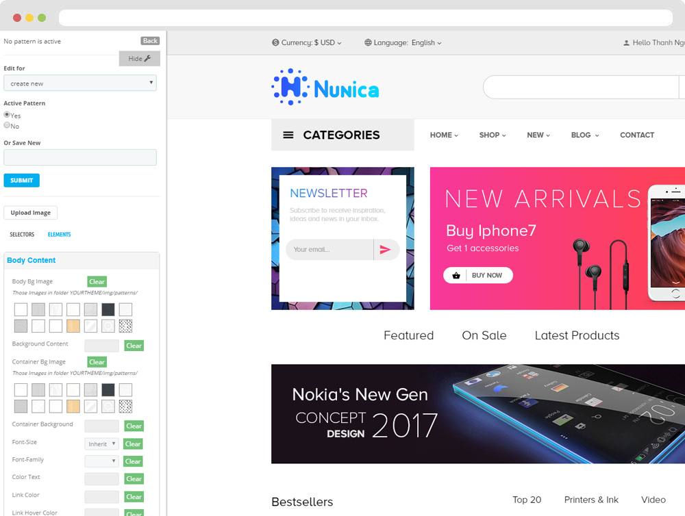Clear the Container Background color
This screenshot has width=685, height=516.
(x=134, y=426)
